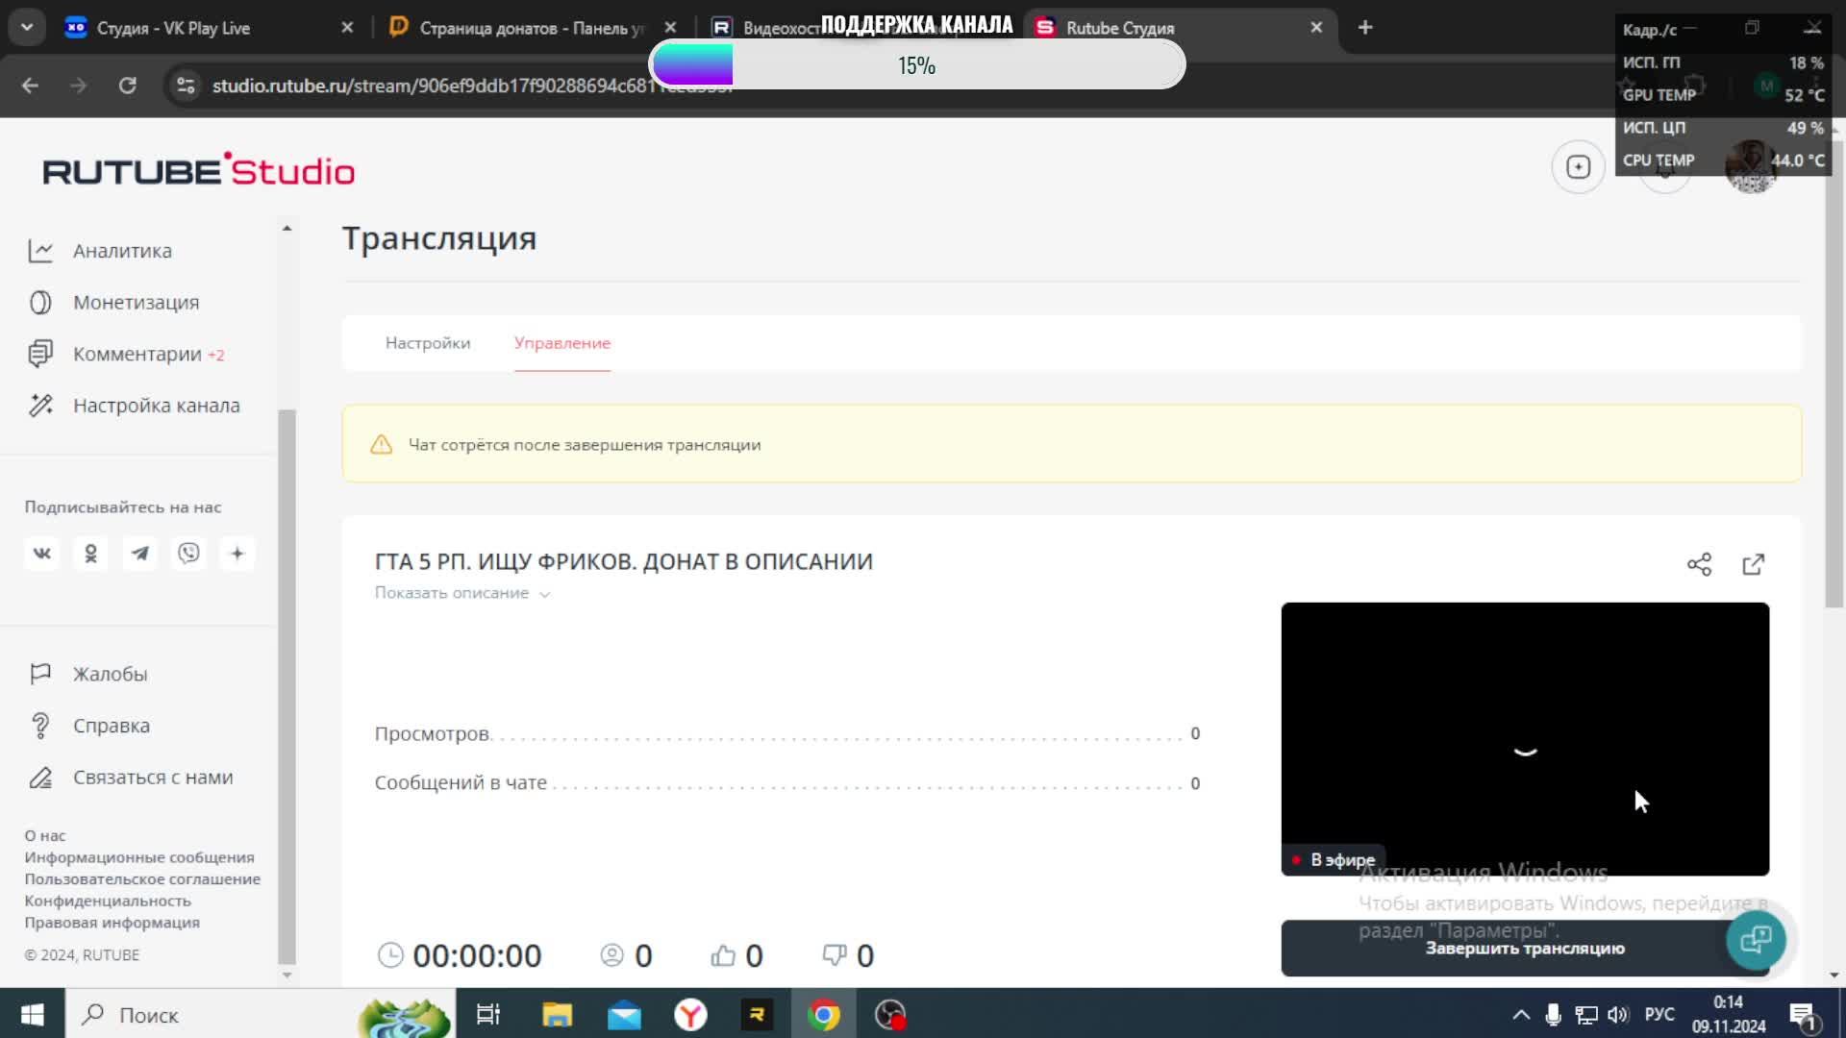Screen dimensions: 1846x1038
Task: Open Пользовательское соглашение footer link
Action: click(142, 879)
